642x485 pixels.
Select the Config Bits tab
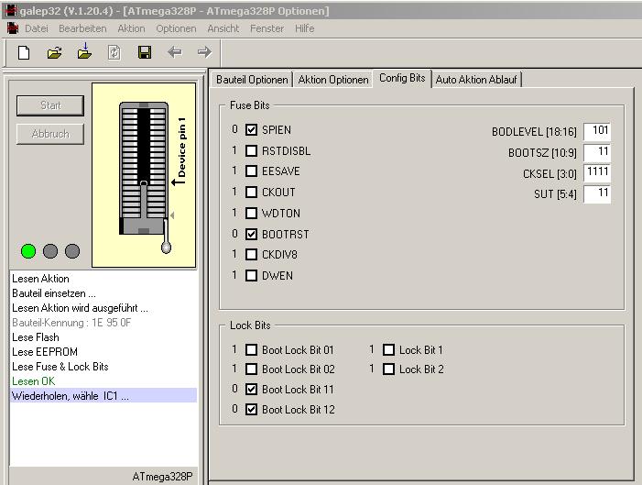click(x=402, y=78)
